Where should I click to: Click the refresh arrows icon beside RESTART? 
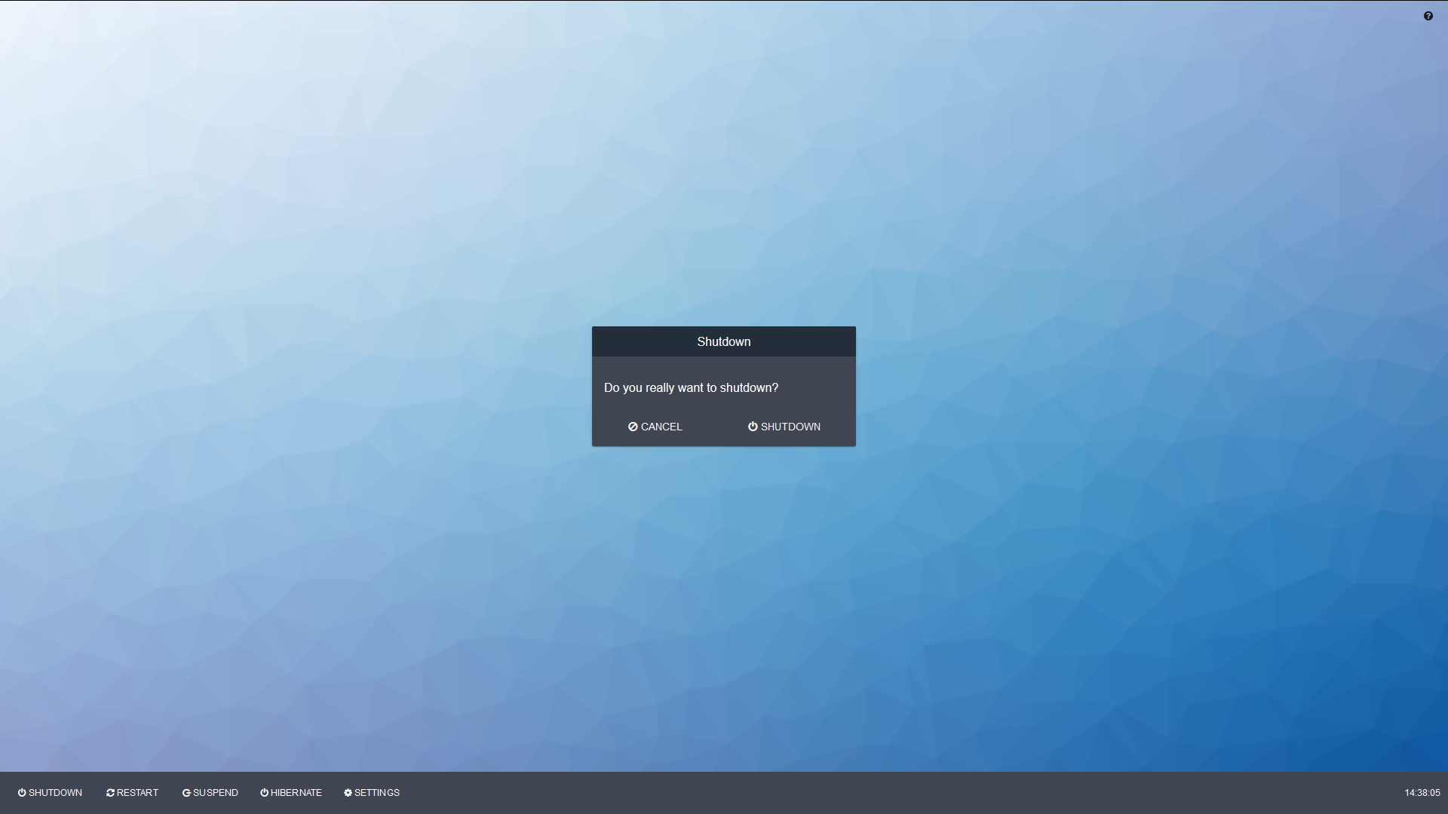[110, 793]
